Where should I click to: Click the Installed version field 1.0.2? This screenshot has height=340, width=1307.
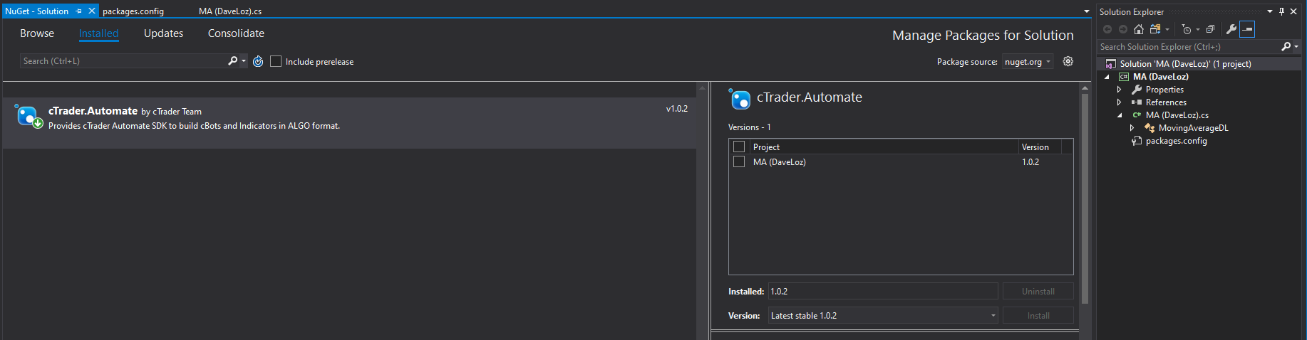click(x=883, y=292)
